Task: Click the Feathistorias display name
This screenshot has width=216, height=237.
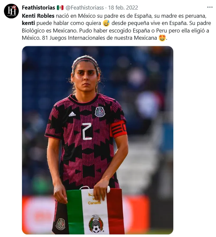Action: [38, 8]
